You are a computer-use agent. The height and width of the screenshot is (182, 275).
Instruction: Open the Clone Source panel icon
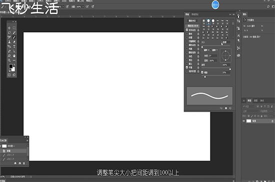[x=238, y=28]
